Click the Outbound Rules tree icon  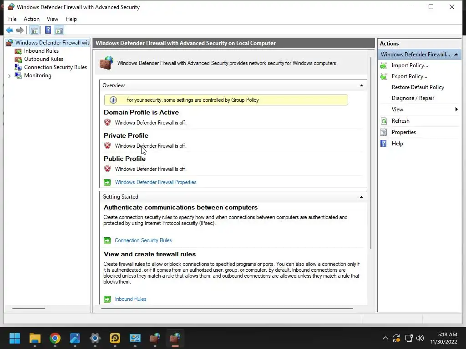[x=18, y=59]
